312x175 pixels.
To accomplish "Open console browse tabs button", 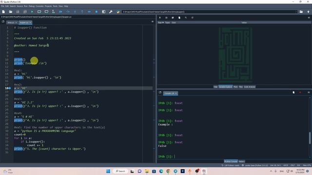I will click(160, 92).
